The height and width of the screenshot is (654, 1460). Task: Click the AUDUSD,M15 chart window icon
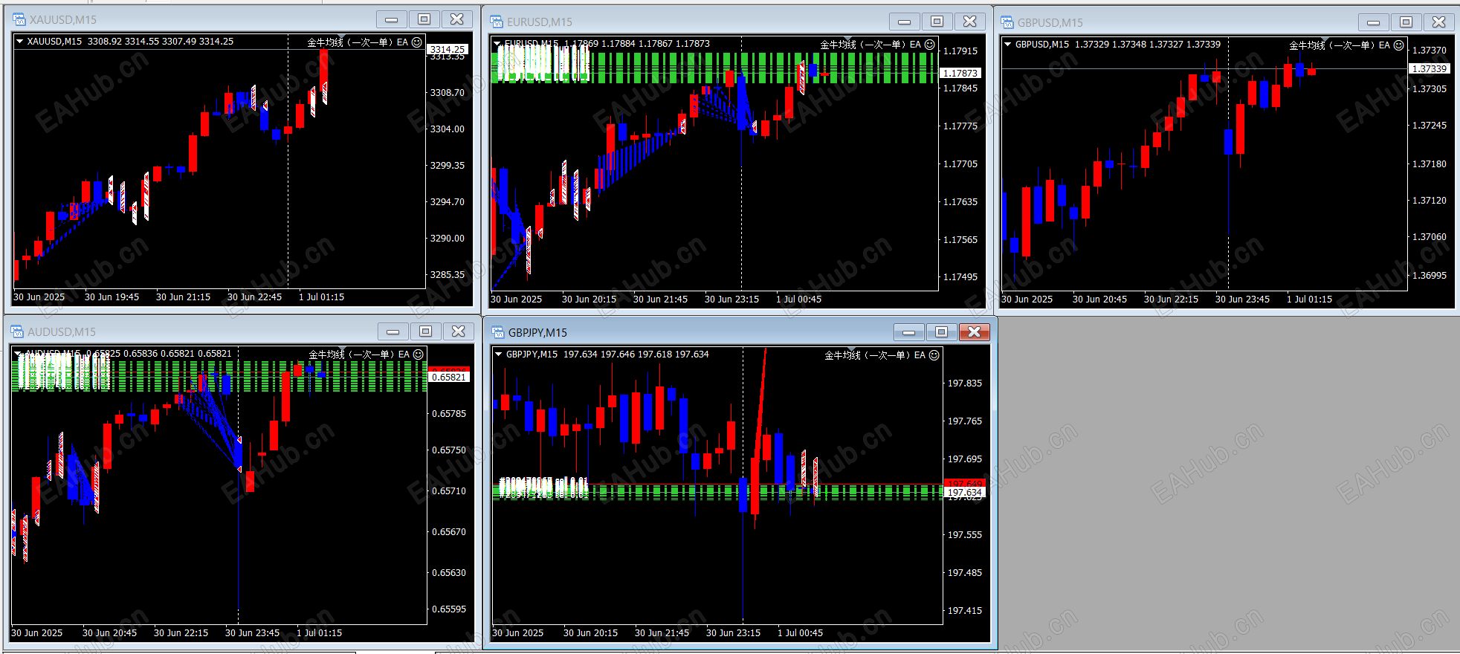click(17, 331)
